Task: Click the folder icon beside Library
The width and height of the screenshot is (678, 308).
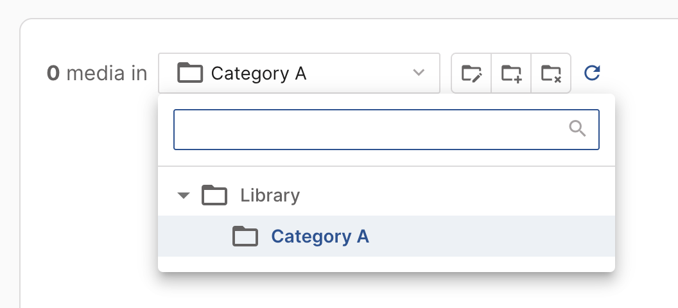Action: [x=214, y=195]
